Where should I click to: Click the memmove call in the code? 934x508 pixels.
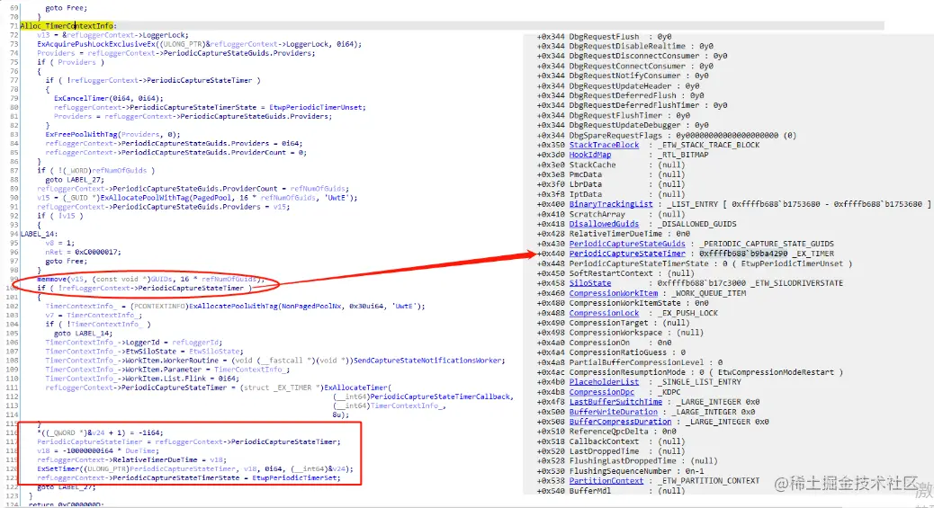(150, 280)
